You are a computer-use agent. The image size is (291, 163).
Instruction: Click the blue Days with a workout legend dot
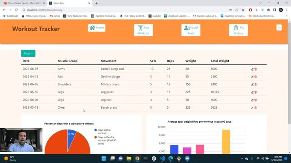(95, 130)
